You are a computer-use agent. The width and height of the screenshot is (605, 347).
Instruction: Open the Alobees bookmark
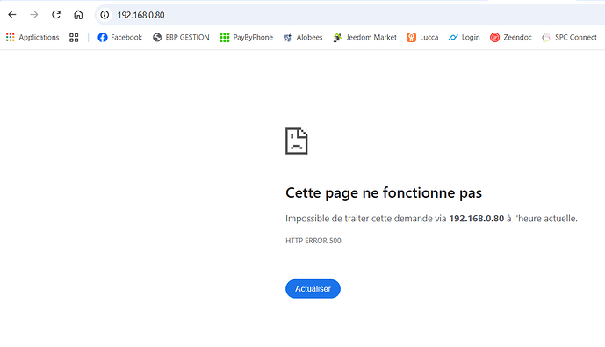(303, 38)
